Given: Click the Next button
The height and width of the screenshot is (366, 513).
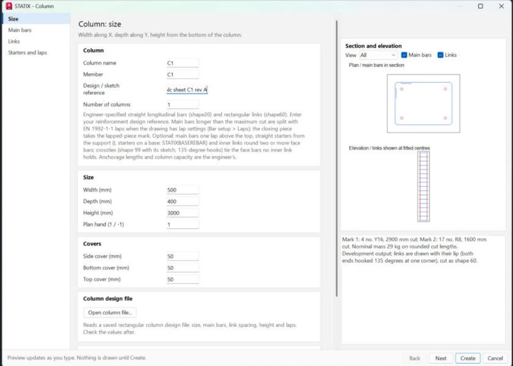Looking at the screenshot, I should coord(441,358).
